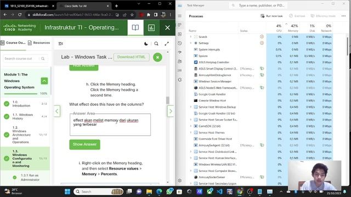Screen dimensions: 351x197
Task: Open section 1.1. Windows History
Action: pyautogui.click(x=25, y=117)
